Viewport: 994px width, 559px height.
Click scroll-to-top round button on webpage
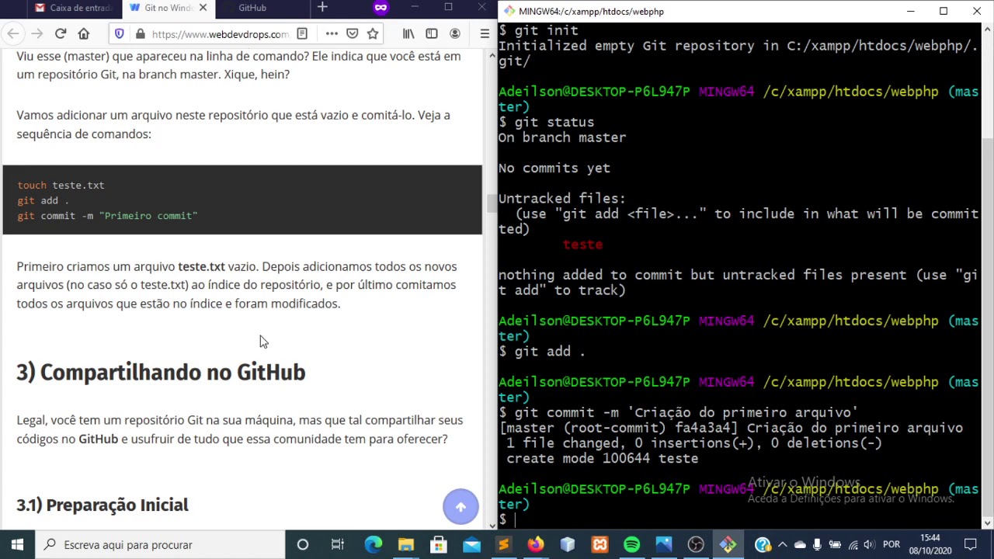461,506
